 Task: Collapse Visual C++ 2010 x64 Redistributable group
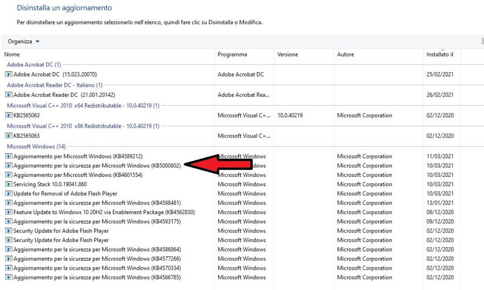[x=83, y=106]
